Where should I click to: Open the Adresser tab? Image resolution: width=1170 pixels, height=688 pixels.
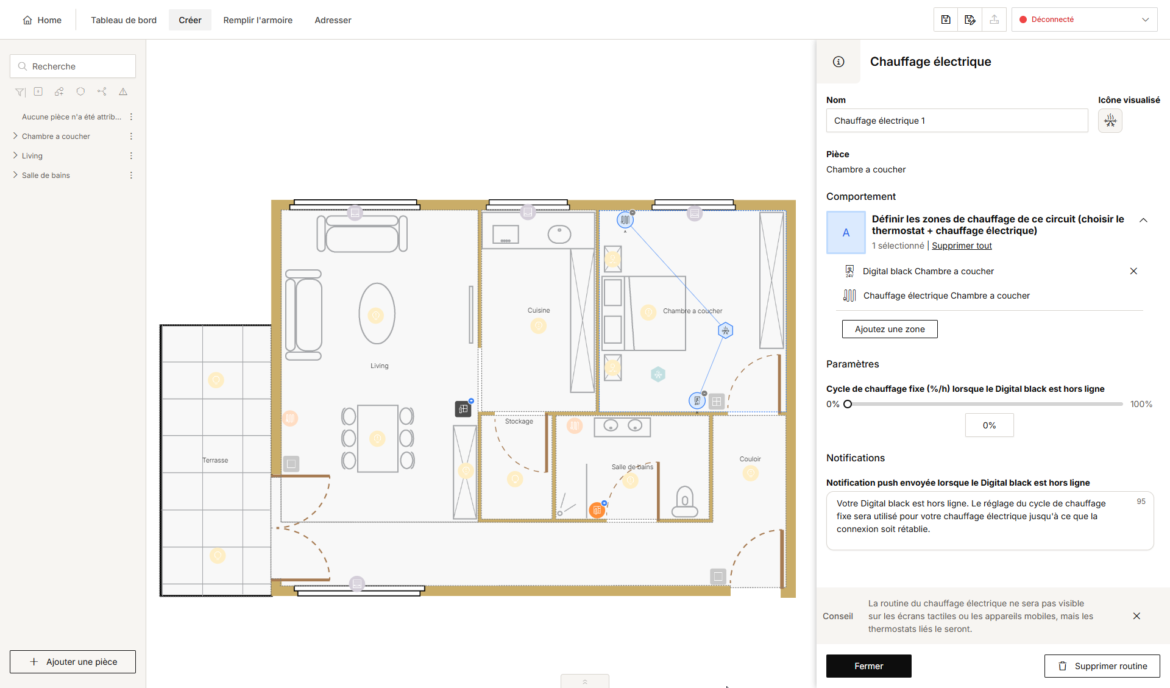(333, 20)
